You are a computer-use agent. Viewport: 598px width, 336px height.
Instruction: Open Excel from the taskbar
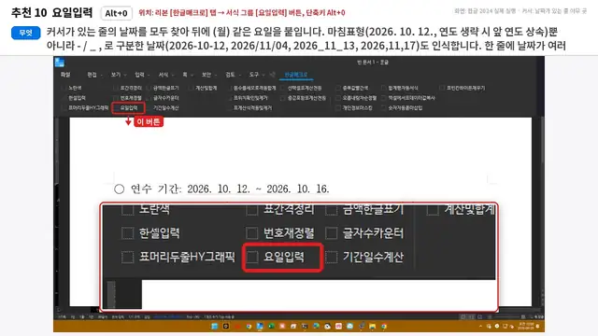(x=272, y=326)
